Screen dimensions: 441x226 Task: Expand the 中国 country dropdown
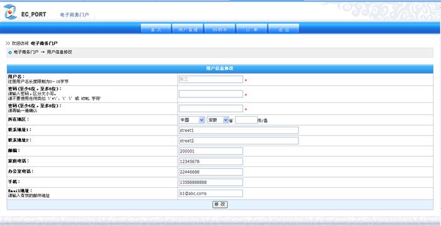point(192,120)
